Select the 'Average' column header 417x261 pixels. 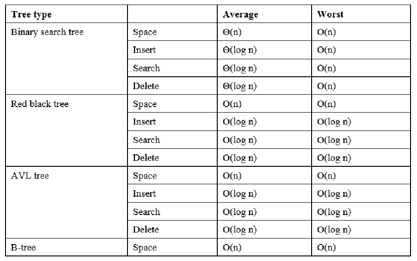click(x=264, y=14)
